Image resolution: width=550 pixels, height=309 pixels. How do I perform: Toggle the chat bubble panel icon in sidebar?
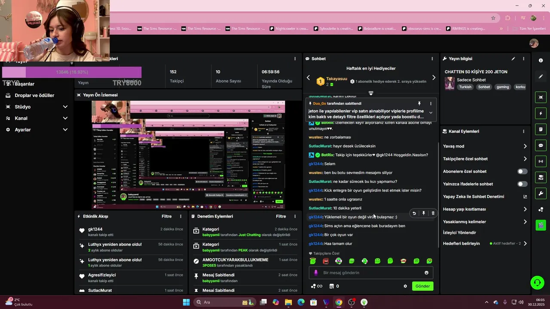pyautogui.click(x=541, y=145)
